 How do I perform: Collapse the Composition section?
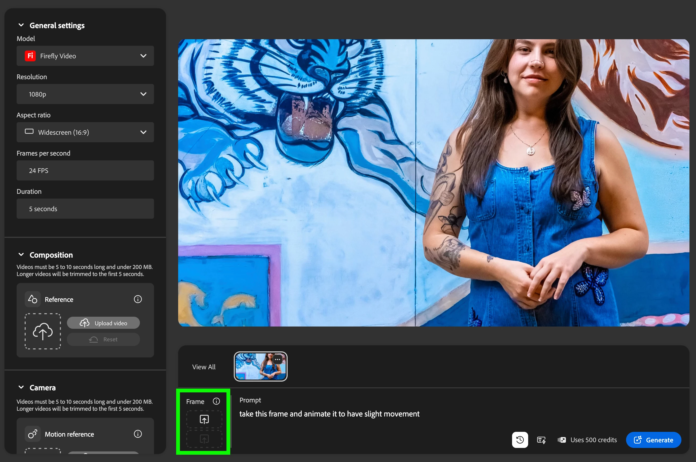[x=21, y=255]
